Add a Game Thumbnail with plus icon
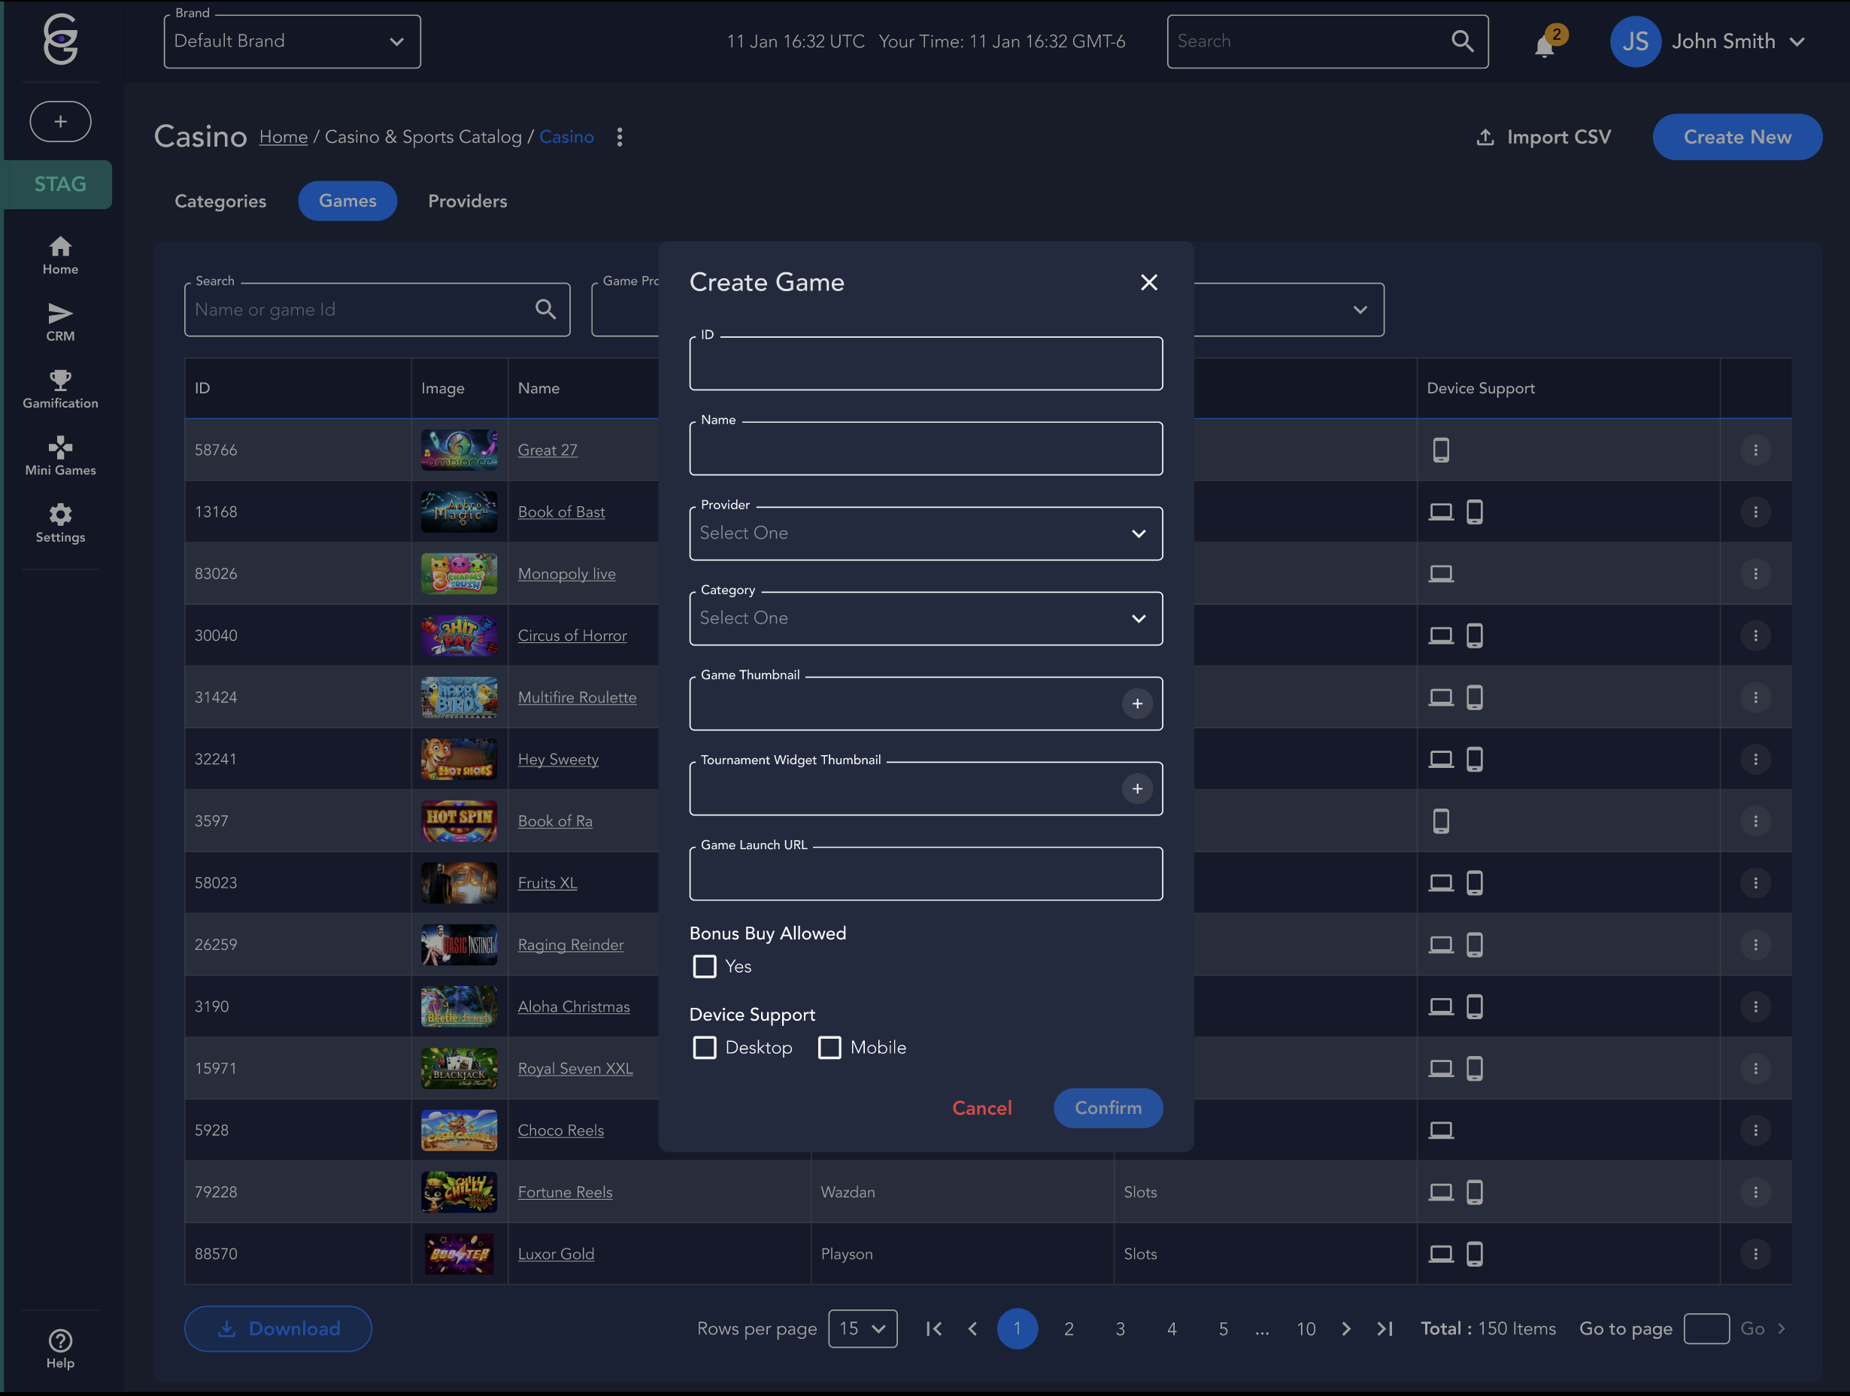1850x1396 pixels. [x=1136, y=703]
